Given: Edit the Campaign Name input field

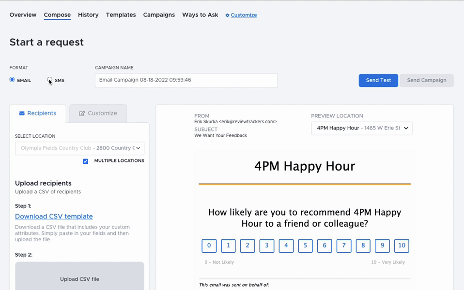Looking at the screenshot, I should (x=186, y=80).
